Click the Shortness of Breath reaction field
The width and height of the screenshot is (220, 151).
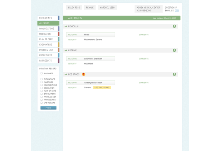pyautogui.click(x=91, y=59)
